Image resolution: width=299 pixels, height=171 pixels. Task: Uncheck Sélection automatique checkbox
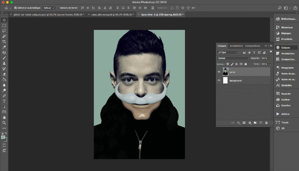(x=16, y=8)
